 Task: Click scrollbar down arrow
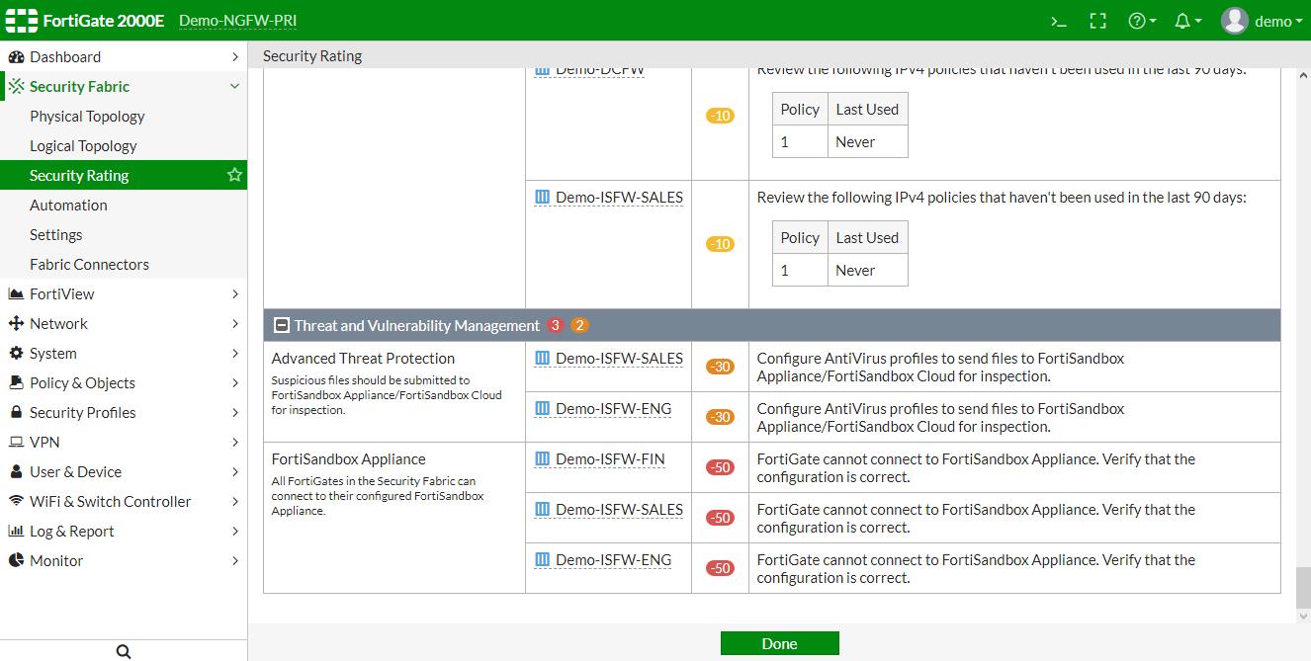coord(1302,617)
